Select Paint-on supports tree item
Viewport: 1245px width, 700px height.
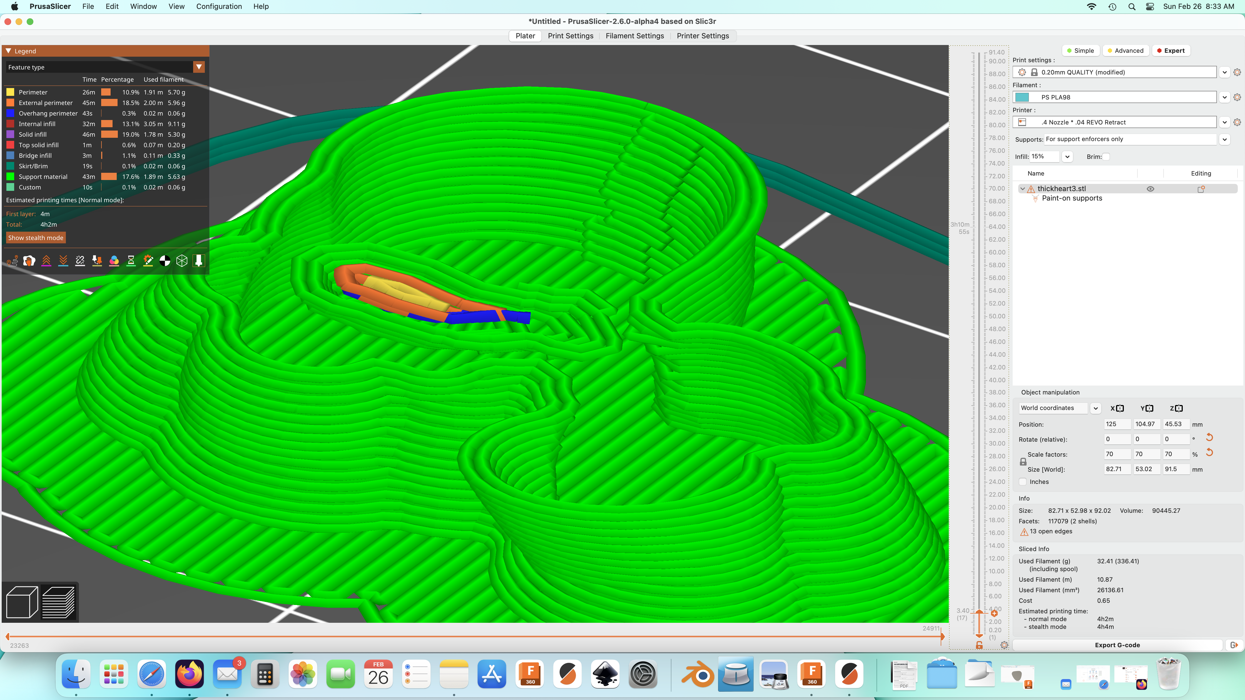(1072, 198)
